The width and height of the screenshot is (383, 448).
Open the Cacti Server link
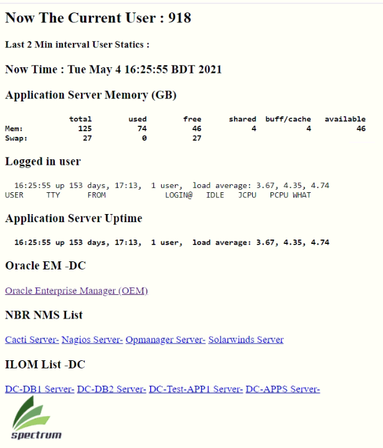pos(32,340)
